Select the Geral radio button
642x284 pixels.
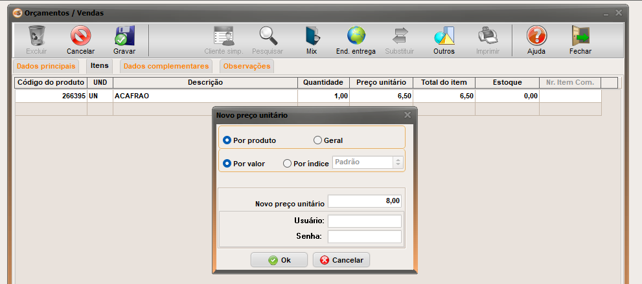click(317, 140)
